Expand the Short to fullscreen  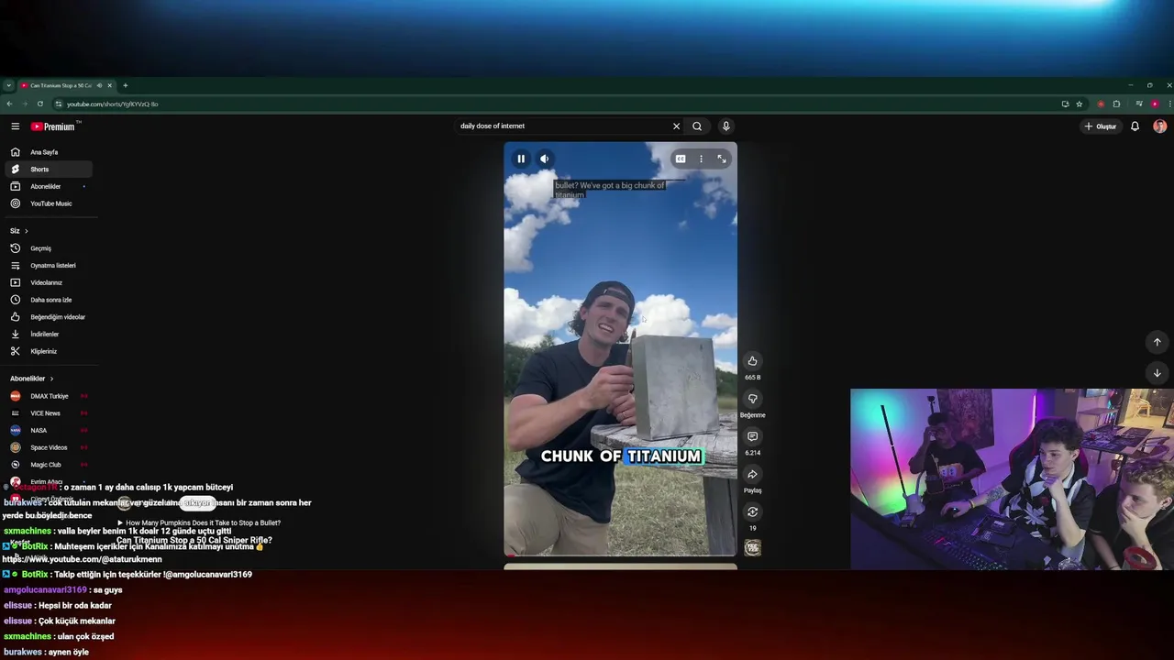(722, 159)
